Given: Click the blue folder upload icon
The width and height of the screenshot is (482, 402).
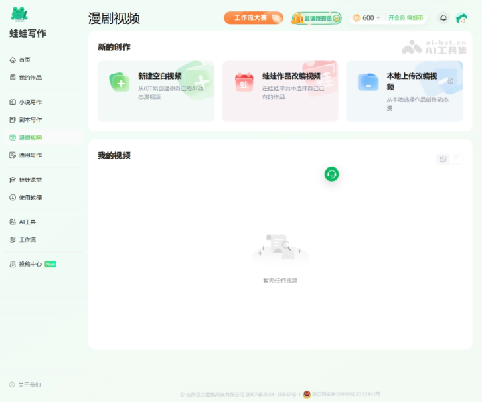Looking at the screenshot, I should coord(368,82).
